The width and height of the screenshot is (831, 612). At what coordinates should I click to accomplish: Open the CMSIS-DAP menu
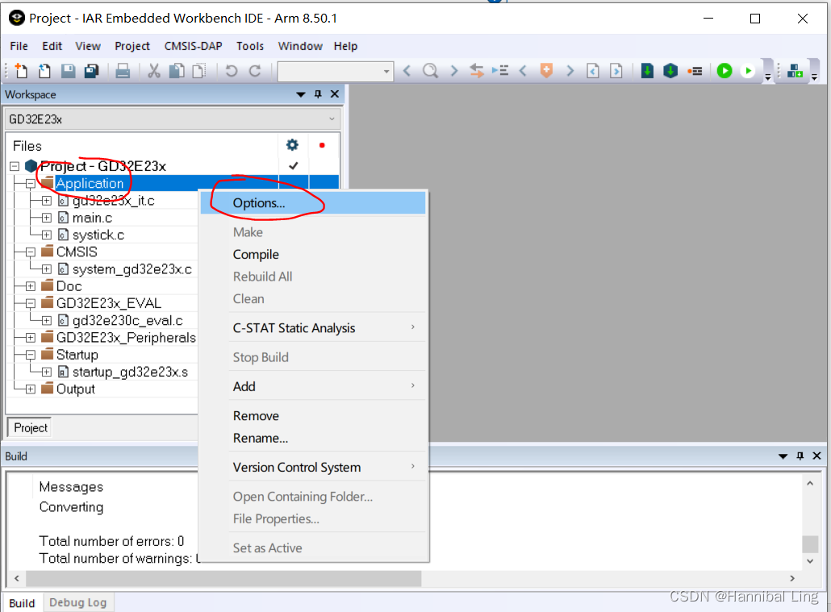click(193, 46)
